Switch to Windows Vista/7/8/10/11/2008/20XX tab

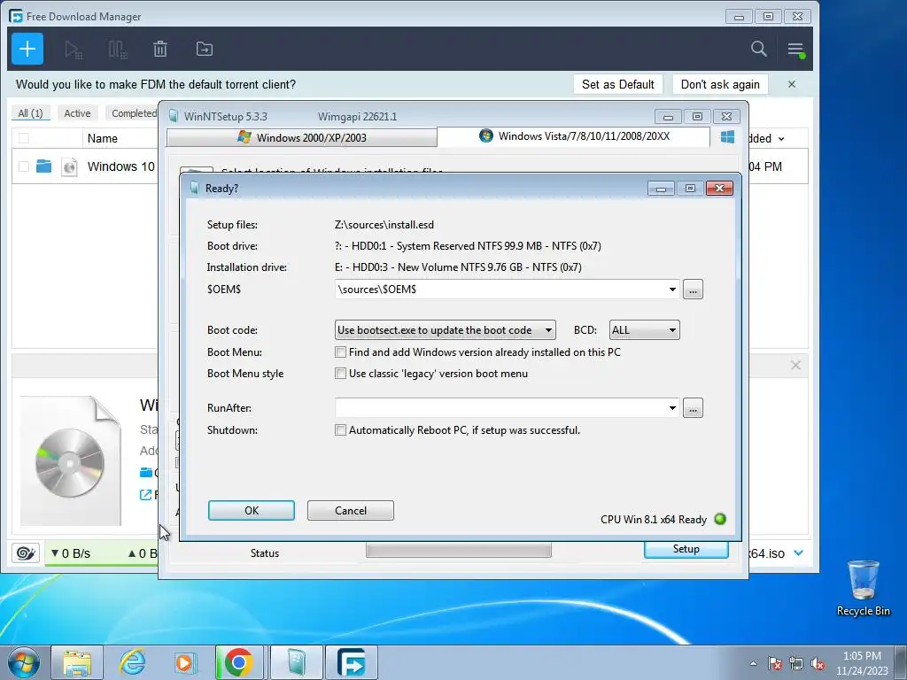tap(573, 136)
